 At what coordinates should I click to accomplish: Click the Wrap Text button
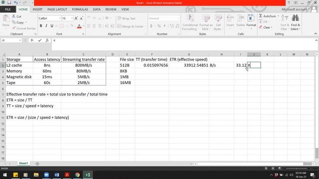point(126,18)
